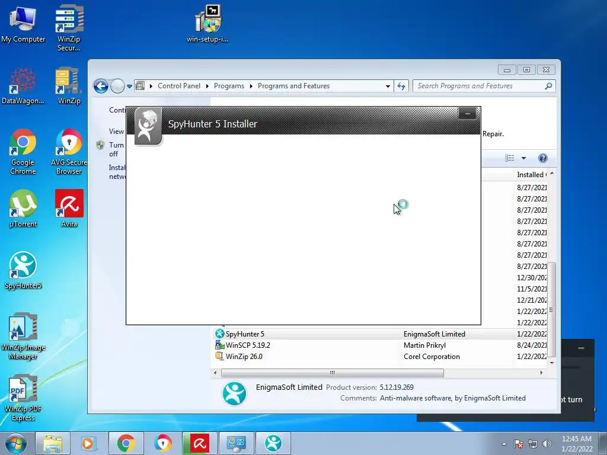Click the taskbar clock showing 12:45 AM
This screenshot has width=607, height=455.
pyautogui.click(x=577, y=443)
